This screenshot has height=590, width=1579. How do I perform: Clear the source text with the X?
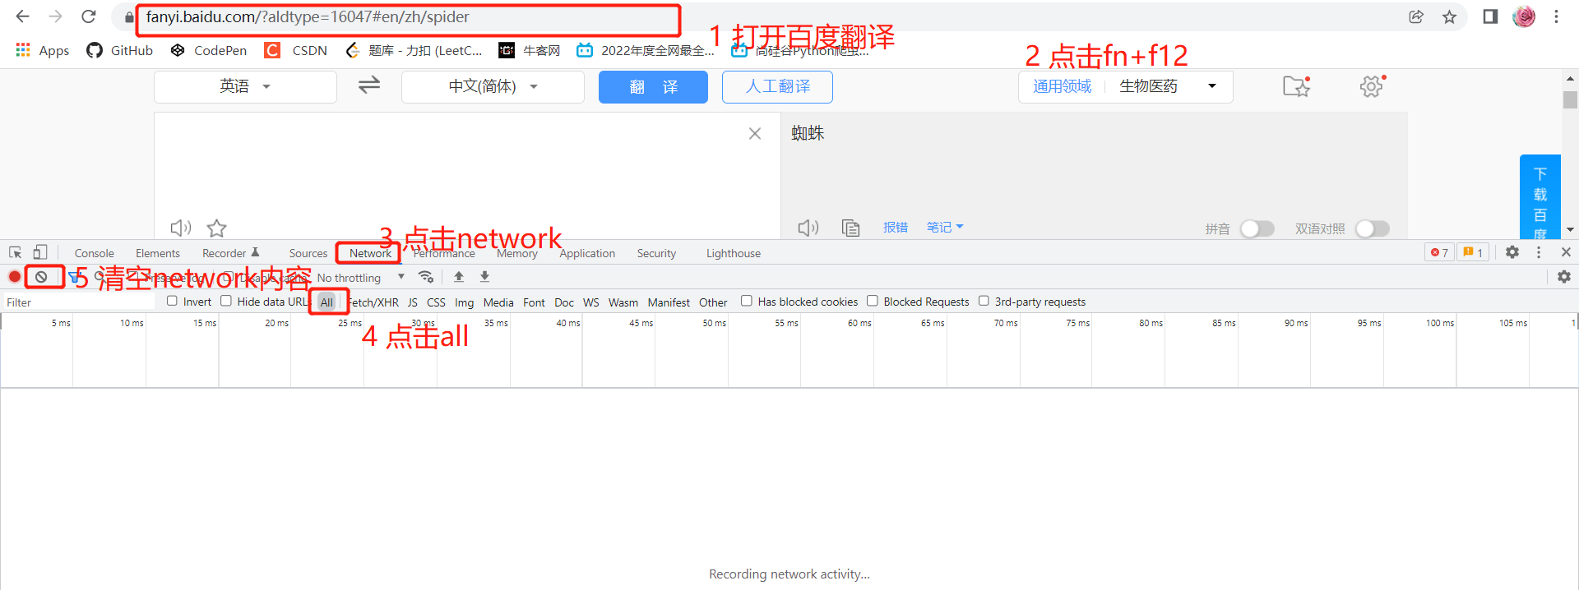(755, 133)
